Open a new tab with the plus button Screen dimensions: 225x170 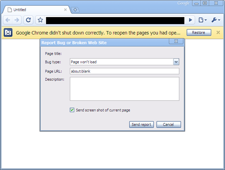coord(75,10)
